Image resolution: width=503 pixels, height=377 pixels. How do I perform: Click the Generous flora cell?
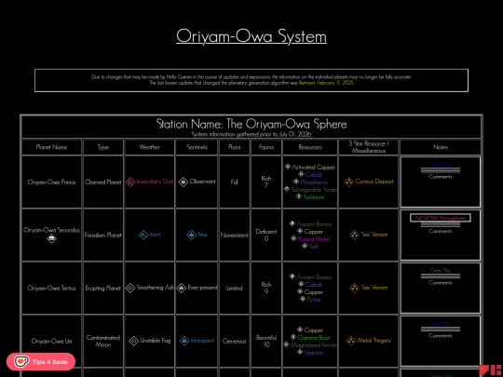pos(235,341)
